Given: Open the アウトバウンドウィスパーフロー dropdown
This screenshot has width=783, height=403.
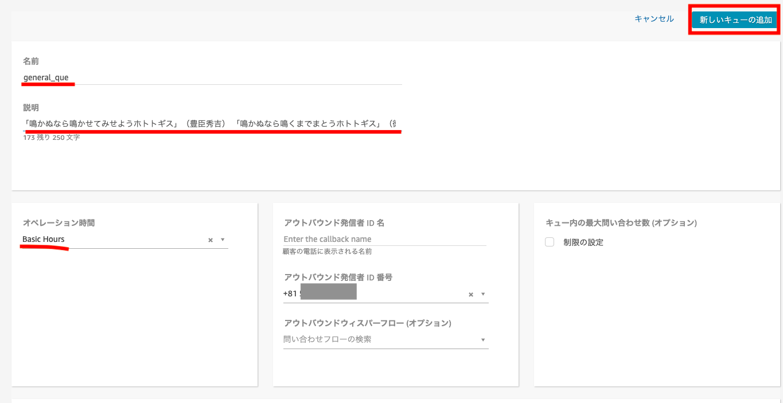Looking at the screenshot, I should click(x=484, y=339).
